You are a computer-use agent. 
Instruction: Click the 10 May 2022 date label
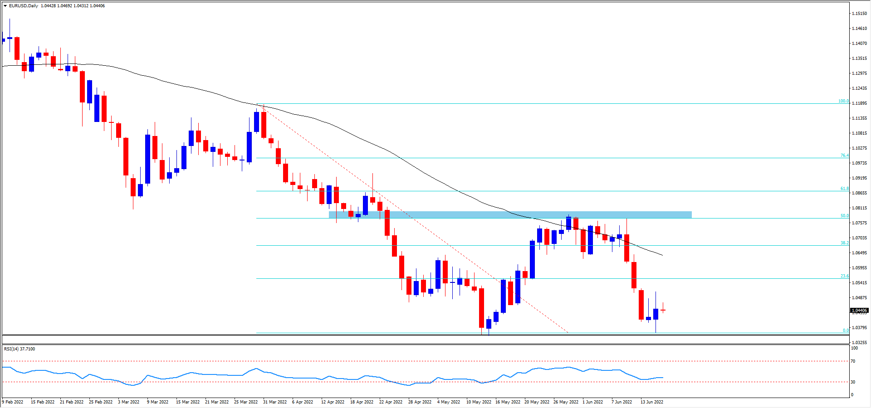point(479,402)
